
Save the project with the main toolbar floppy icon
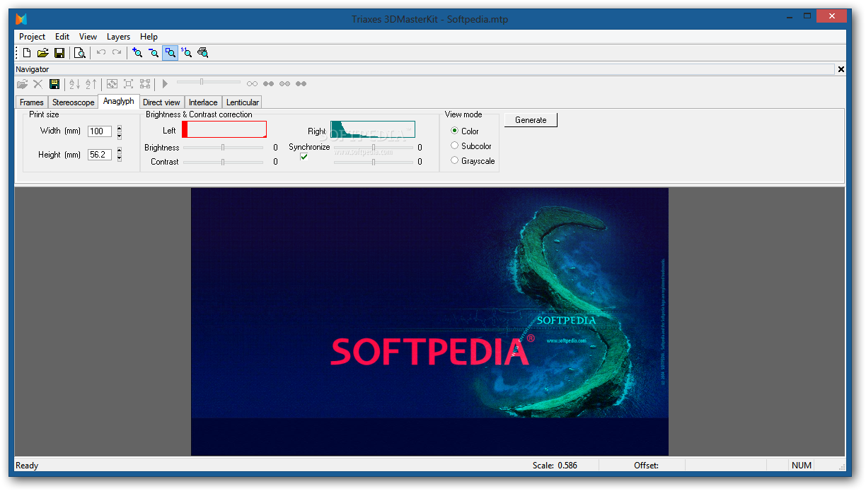point(59,52)
